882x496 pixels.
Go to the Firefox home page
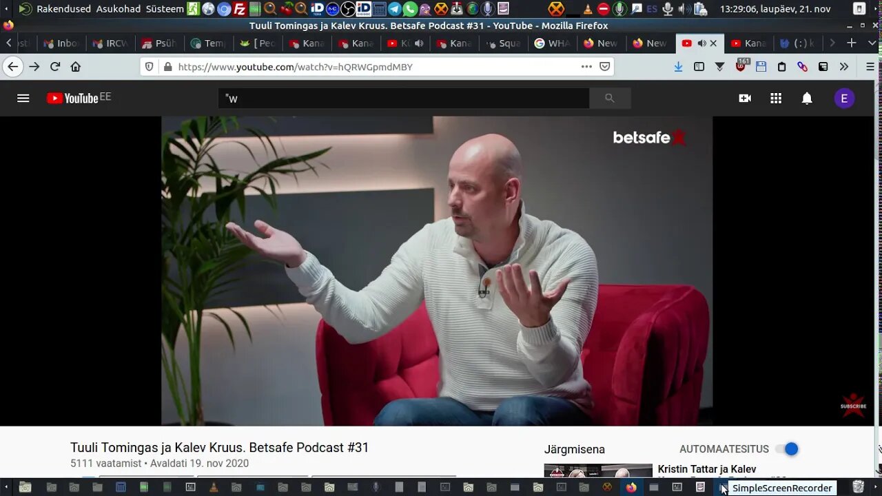pos(76,67)
